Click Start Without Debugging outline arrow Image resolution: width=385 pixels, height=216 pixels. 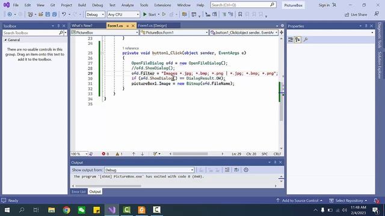click(164, 14)
